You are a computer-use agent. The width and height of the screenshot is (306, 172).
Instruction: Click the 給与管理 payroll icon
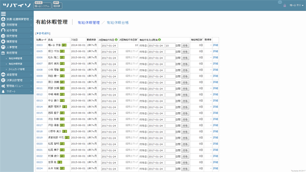coord(3,30)
